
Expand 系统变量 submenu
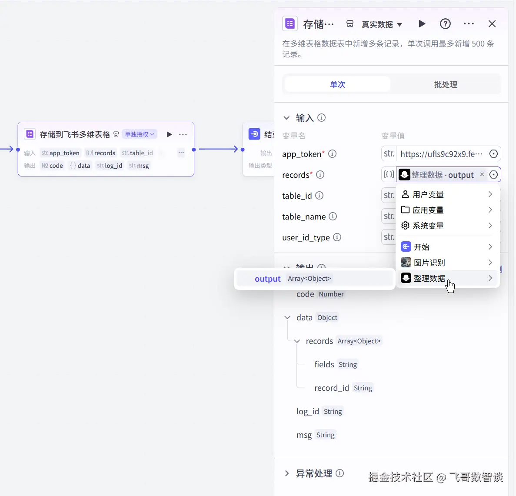pyautogui.click(x=448, y=226)
